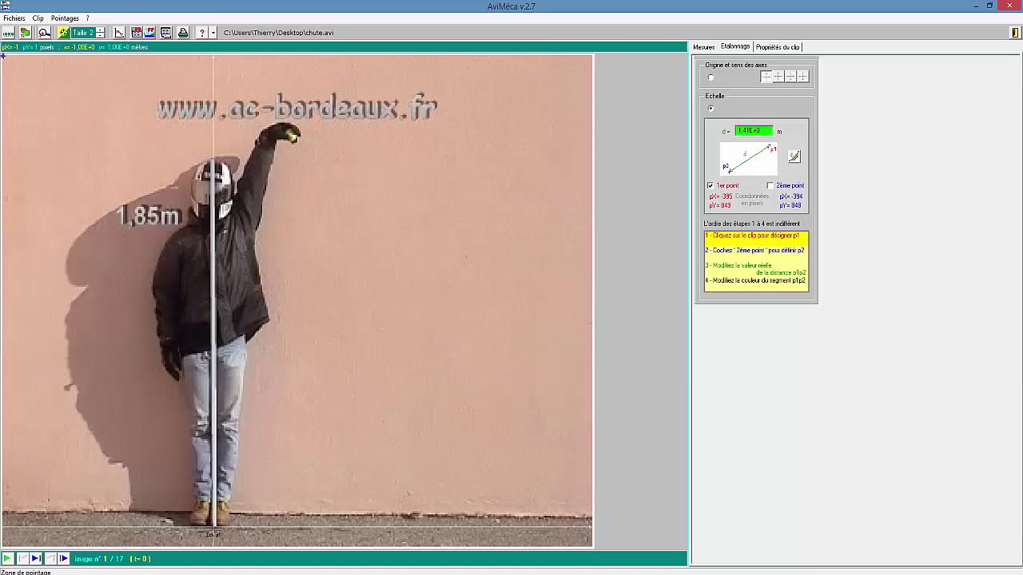Click the file path chute.avi text
The image size is (1023, 575).
click(278, 33)
